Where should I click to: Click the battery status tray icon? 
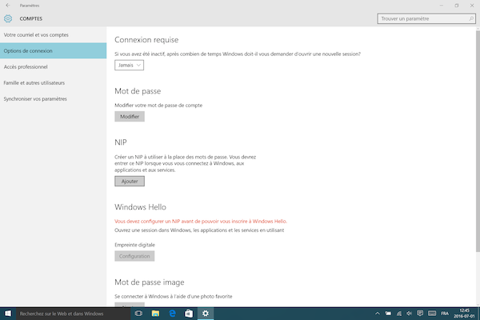click(388, 314)
